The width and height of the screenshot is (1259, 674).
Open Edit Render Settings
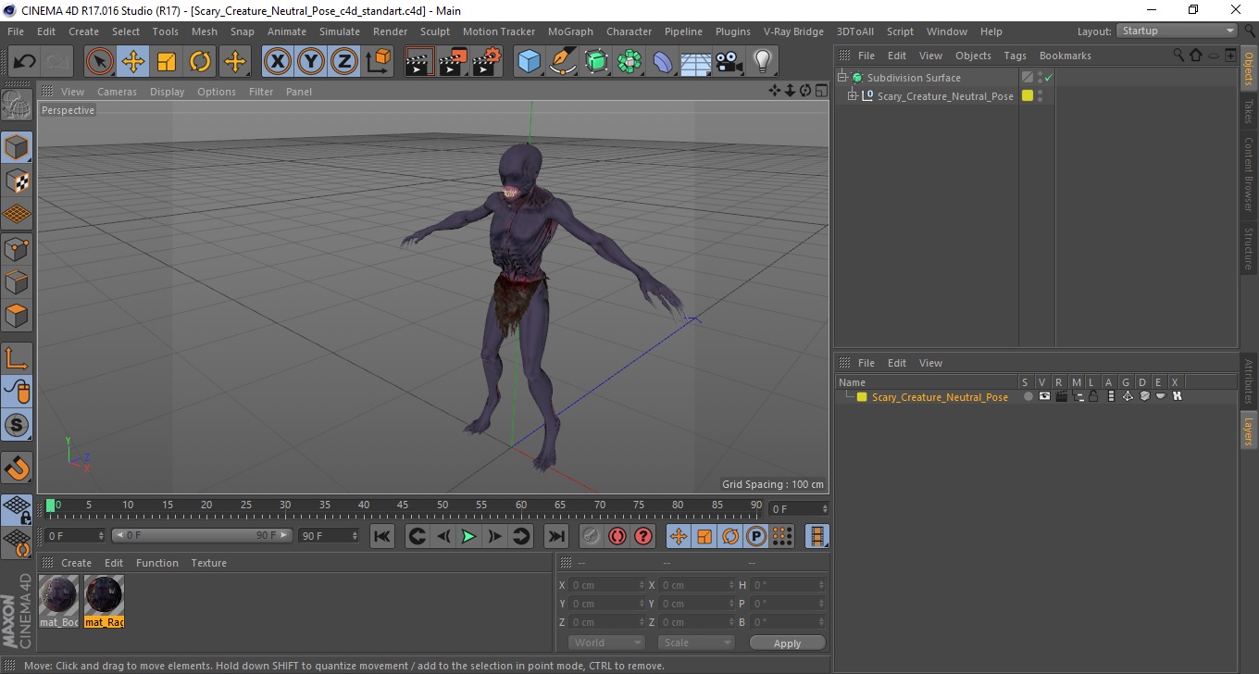486,62
